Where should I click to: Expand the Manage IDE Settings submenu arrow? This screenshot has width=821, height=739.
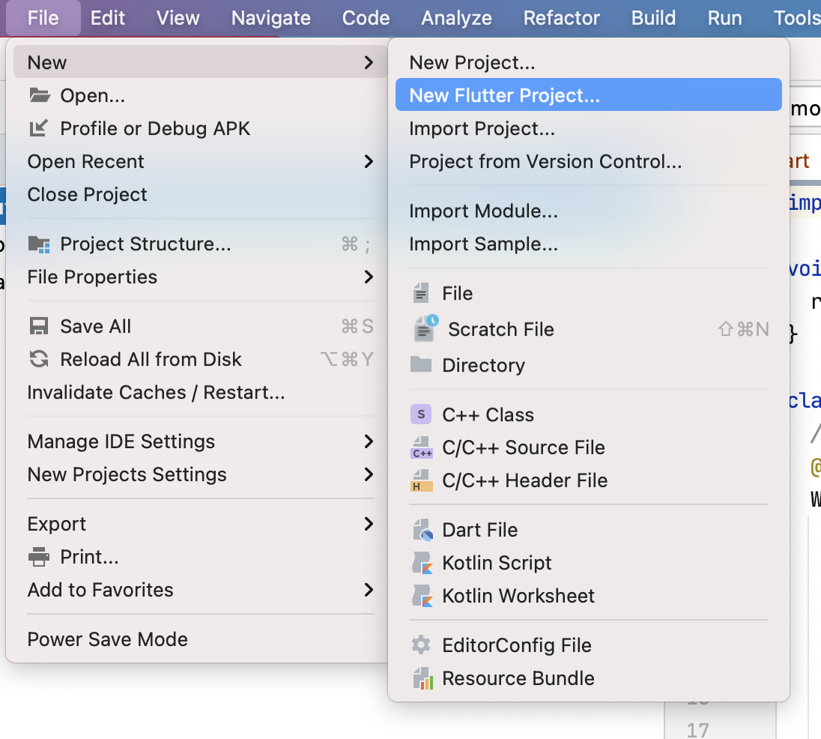(x=369, y=441)
